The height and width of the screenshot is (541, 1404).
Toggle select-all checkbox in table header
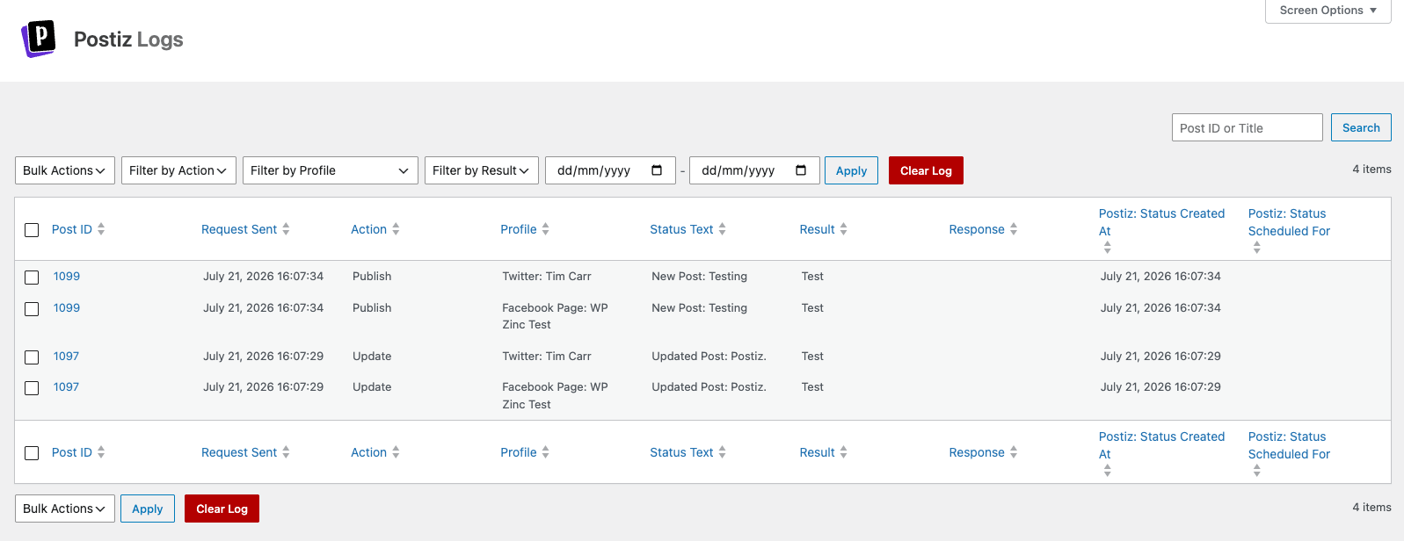tap(32, 230)
